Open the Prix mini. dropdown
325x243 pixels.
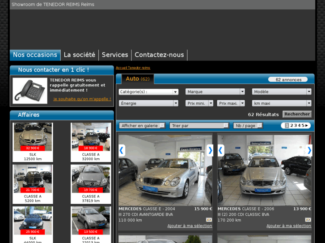pos(199,103)
